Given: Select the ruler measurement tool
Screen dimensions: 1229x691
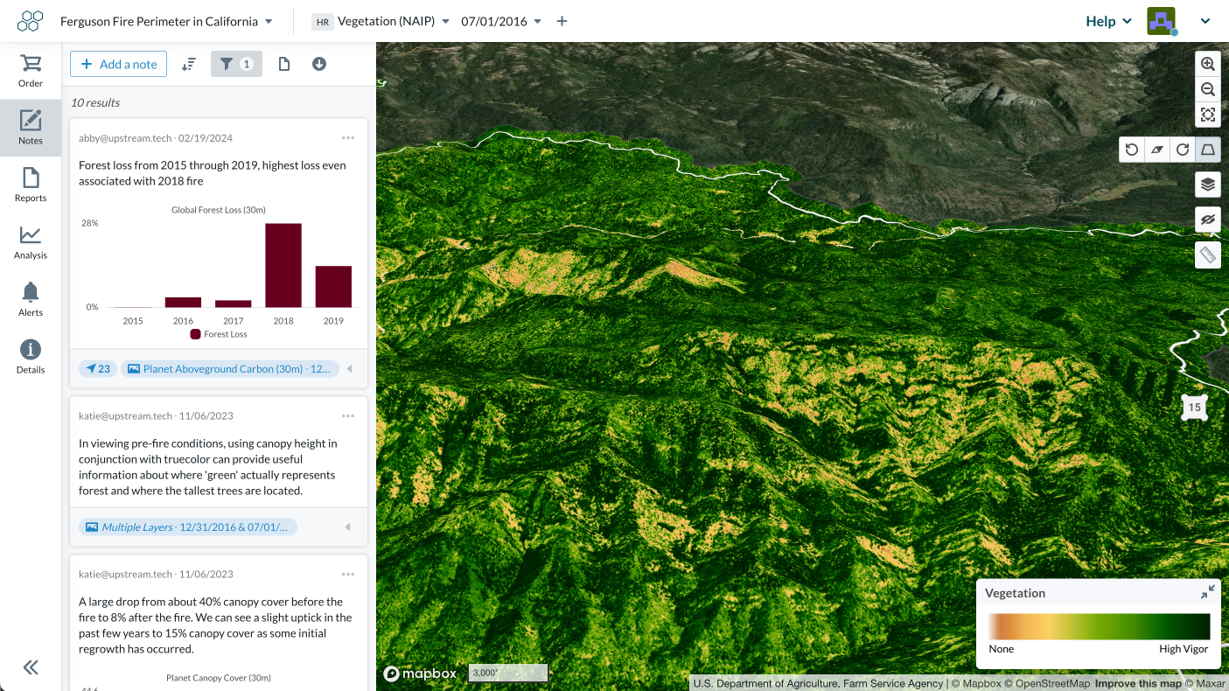Looking at the screenshot, I should pos(1207,255).
